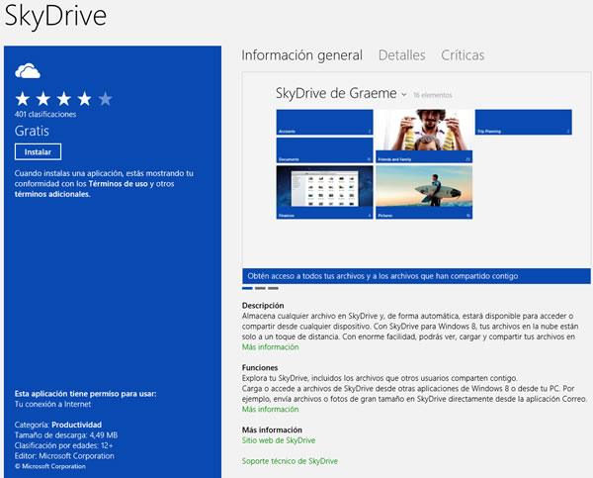The width and height of the screenshot is (593, 478).
Task: Select the second screenshot pager indicator
Action: pyautogui.click(x=260, y=288)
